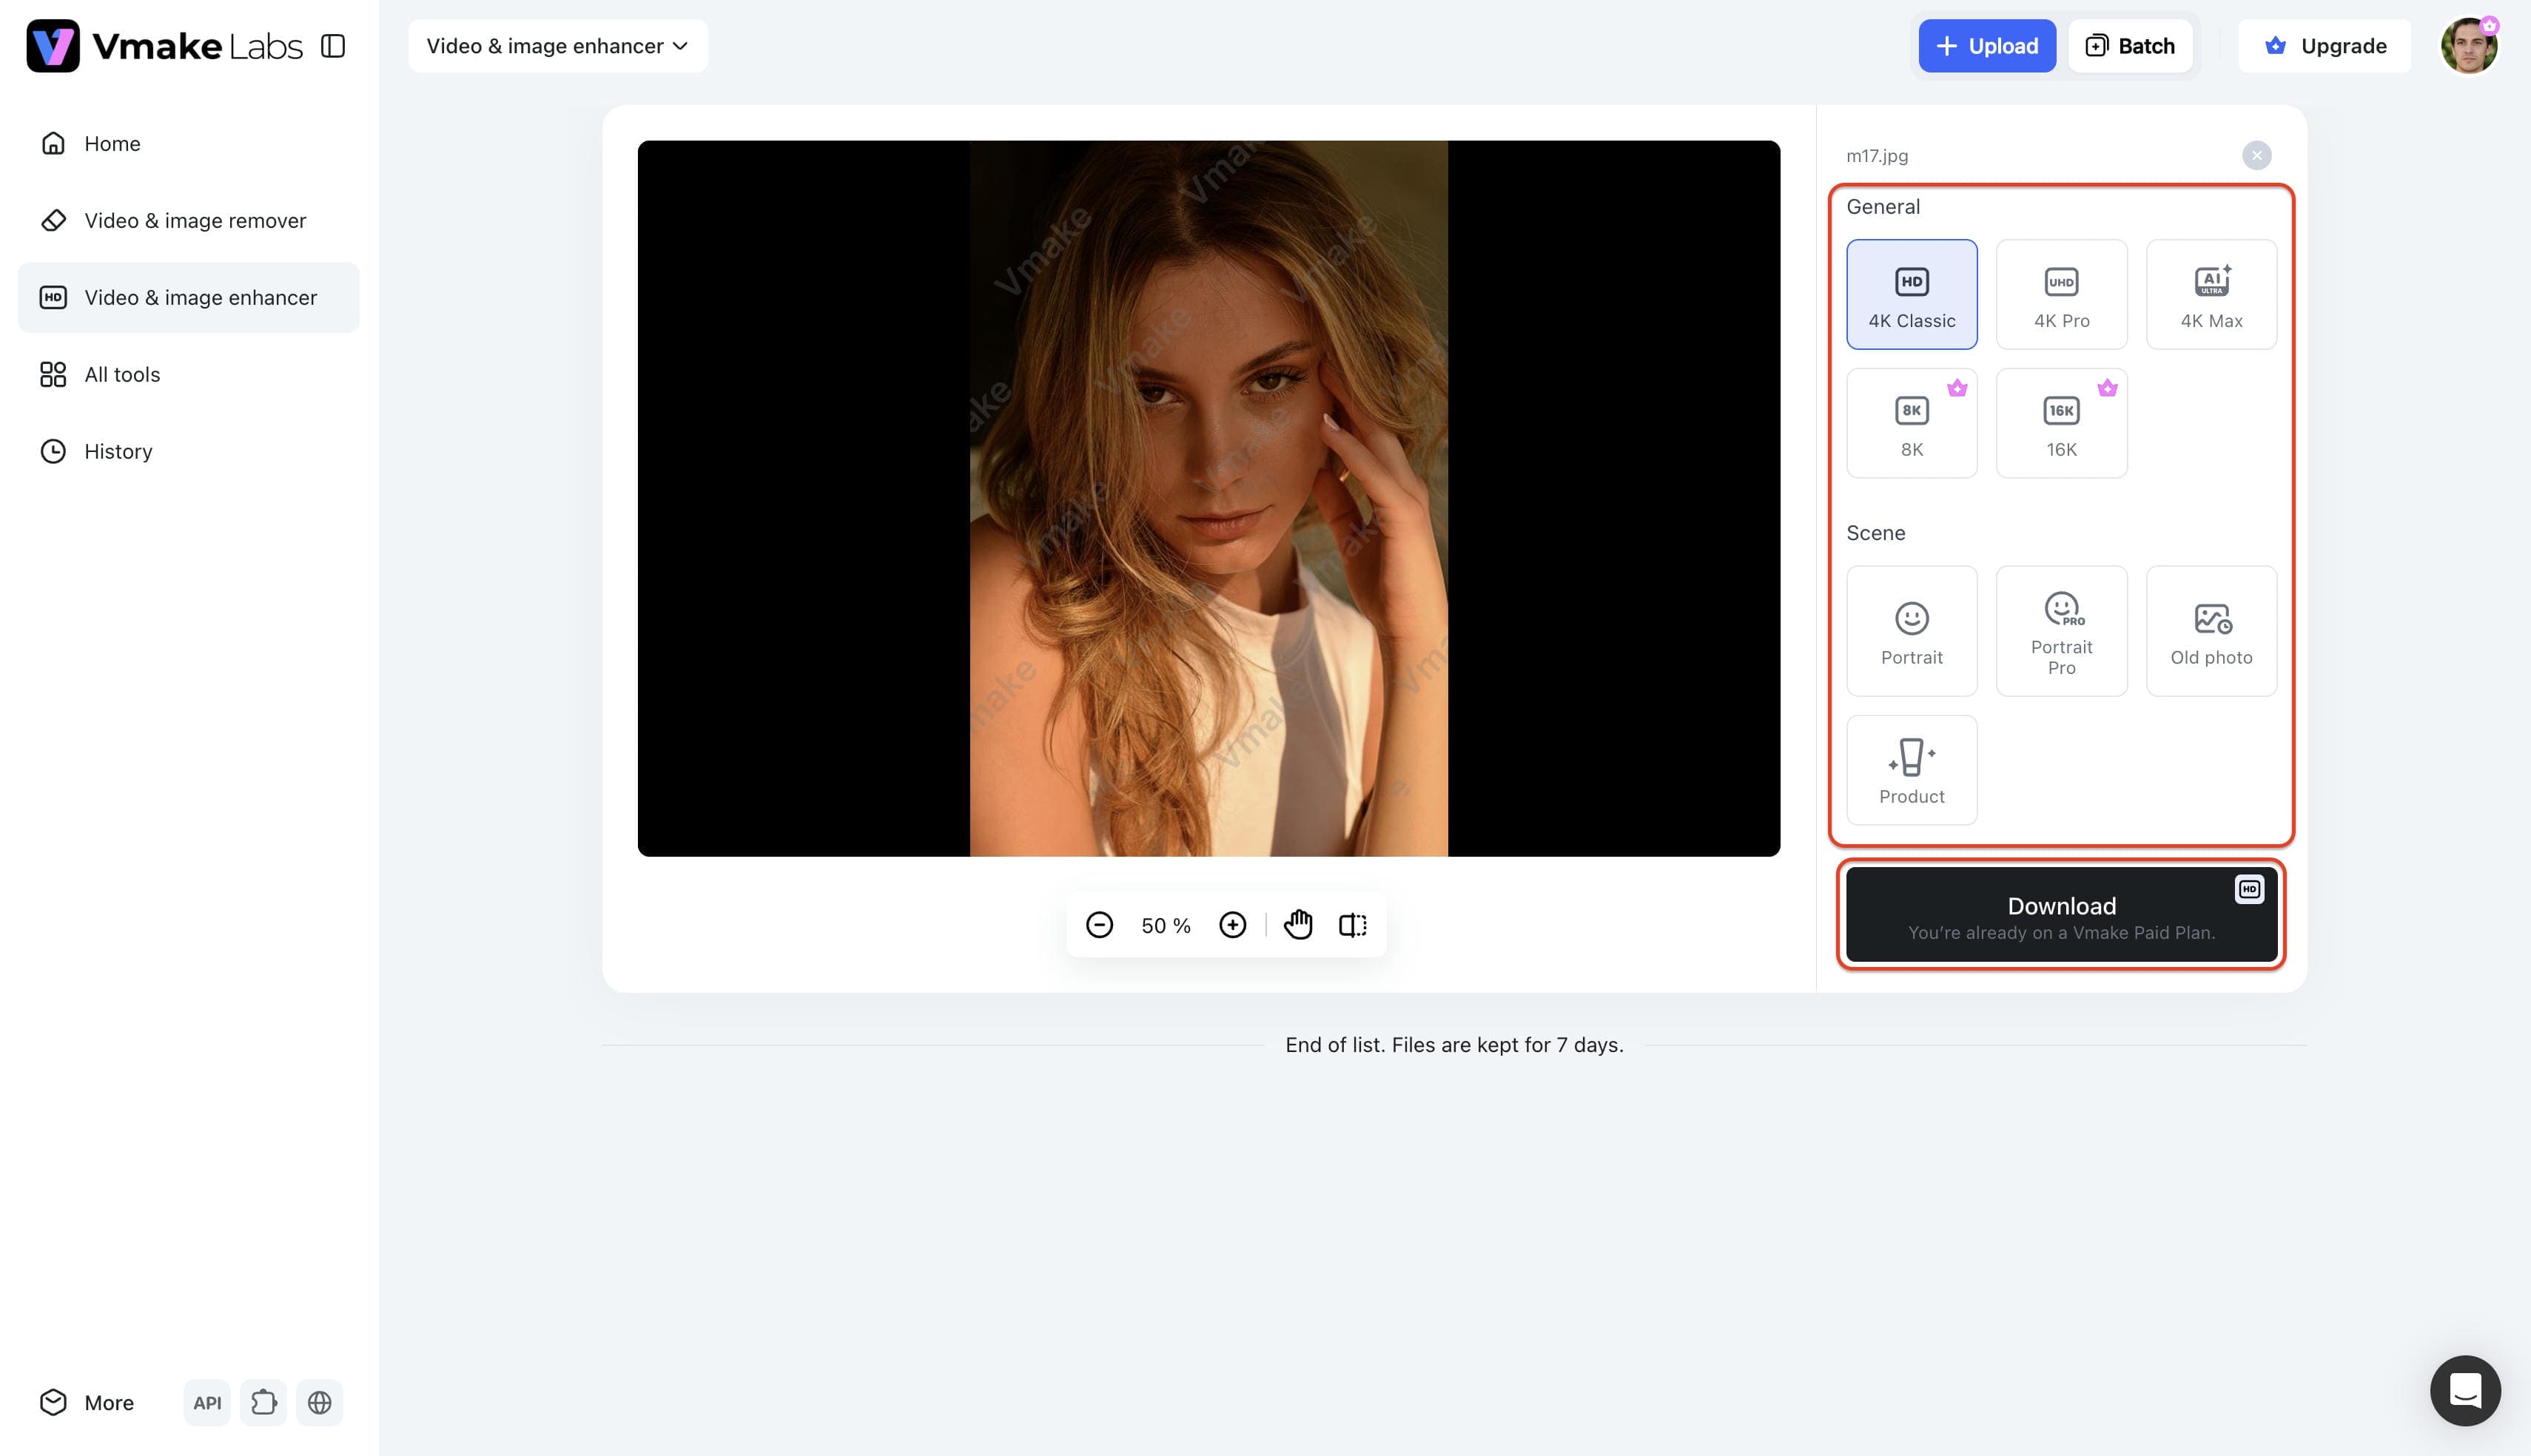The width and height of the screenshot is (2531, 1456).
Task: Select Video & image enhancer sidebar item
Action: (x=188, y=297)
